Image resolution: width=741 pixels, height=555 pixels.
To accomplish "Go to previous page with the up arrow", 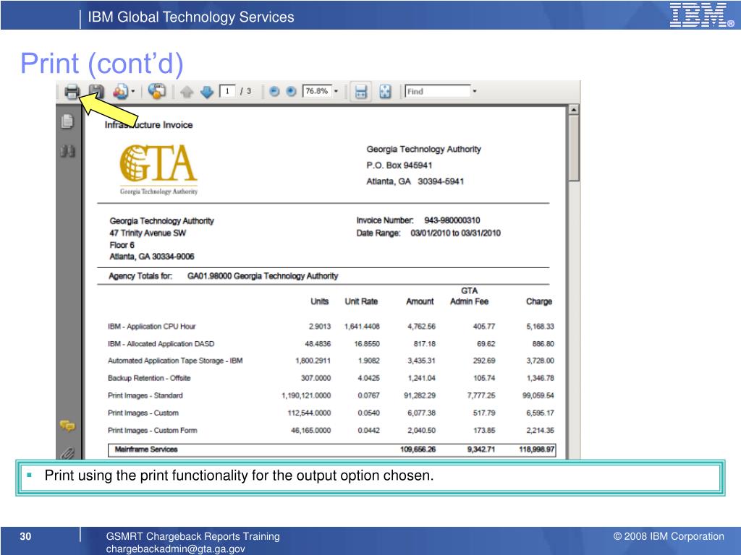I will [x=187, y=92].
